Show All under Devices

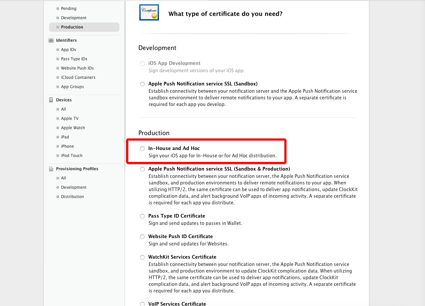click(x=63, y=109)
